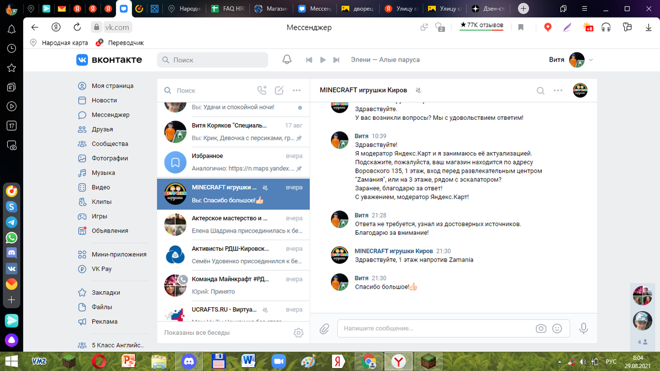
Task: Record voice message with microphone icon
Action: 584,329
